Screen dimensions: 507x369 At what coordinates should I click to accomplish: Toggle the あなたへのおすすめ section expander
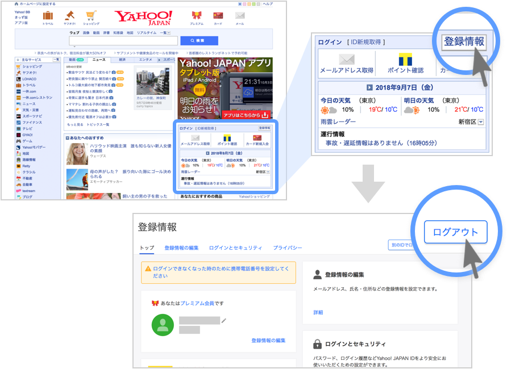pyautogui.click(x=68, y=138)
